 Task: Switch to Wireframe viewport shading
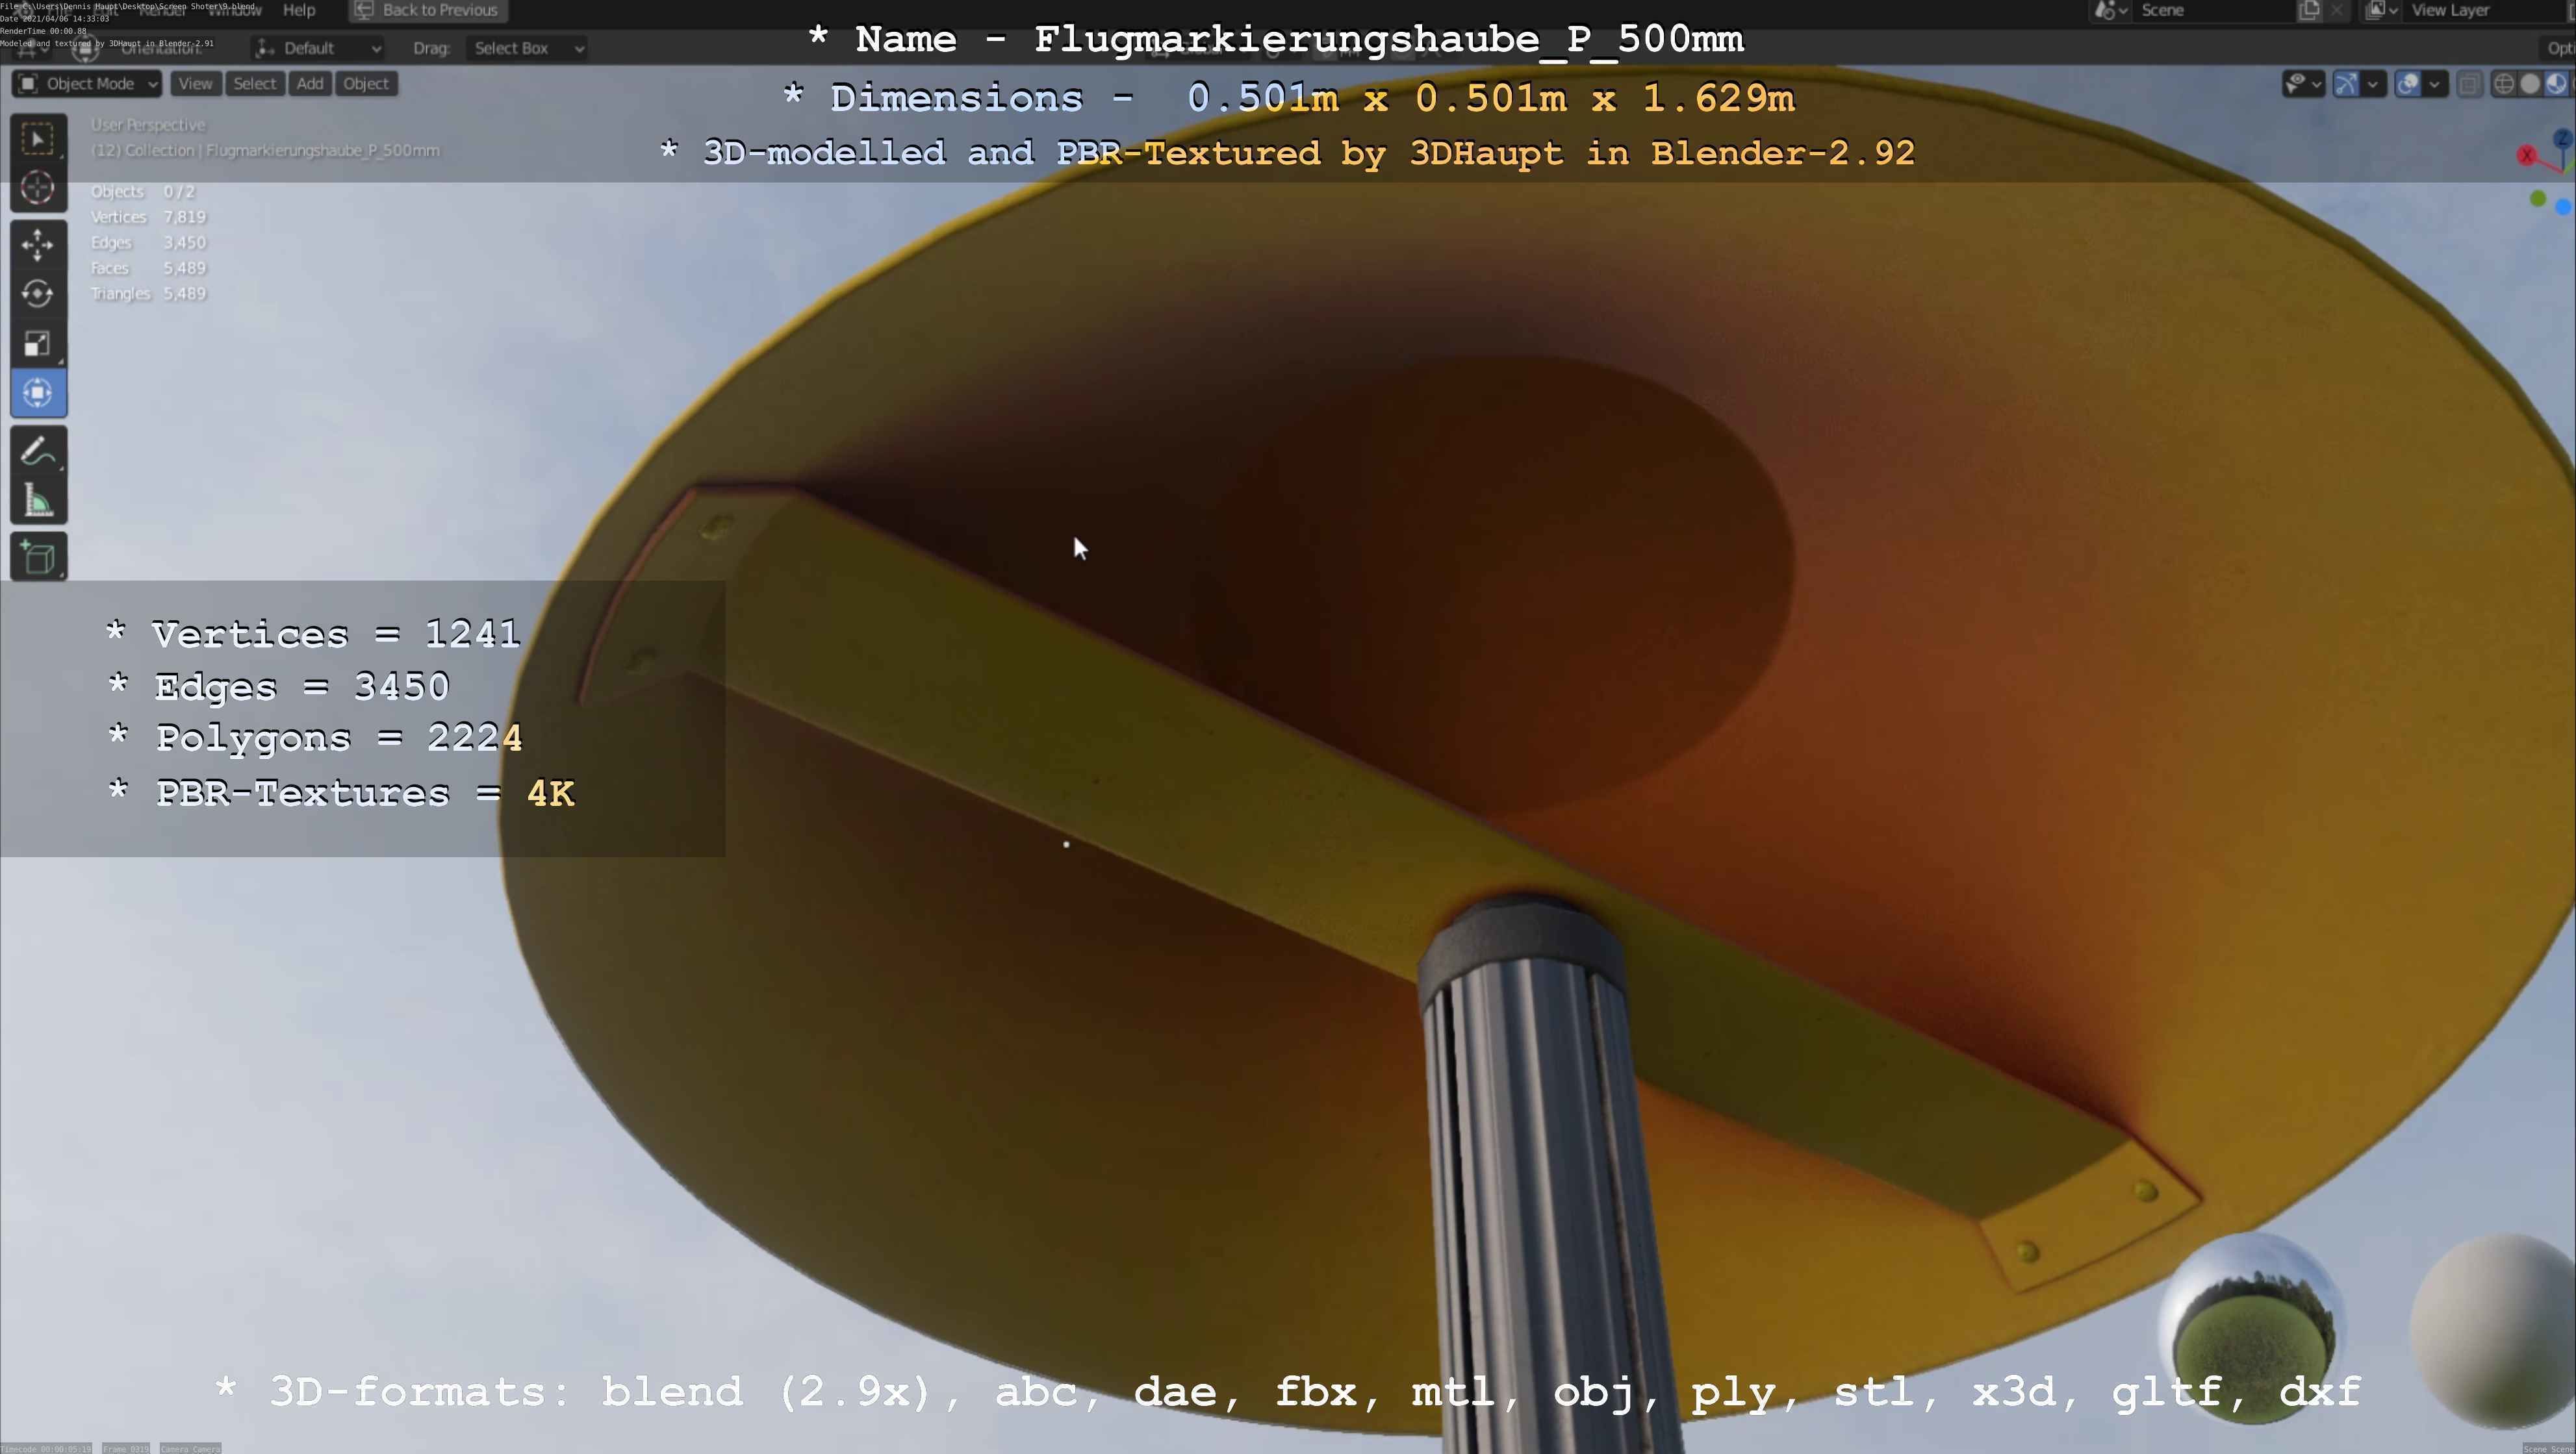pyautogui.click(x=2504, y=84)
